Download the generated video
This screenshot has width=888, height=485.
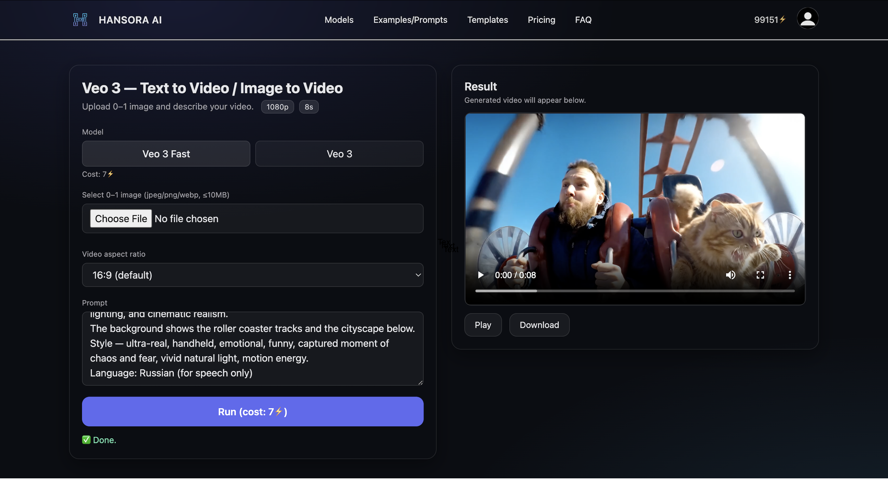click(539, 325)
